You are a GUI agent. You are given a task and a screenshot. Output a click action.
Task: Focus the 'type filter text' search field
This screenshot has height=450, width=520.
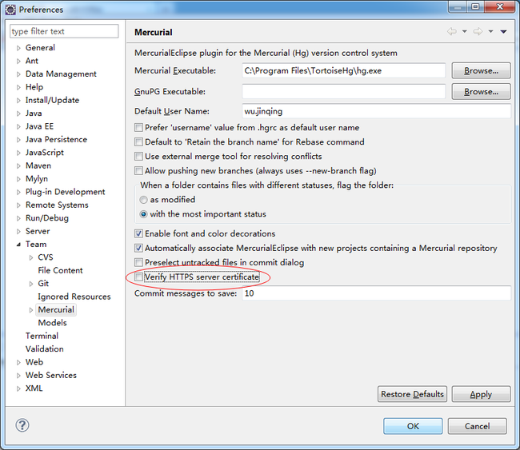pyautogui.click(x=64, y=31)
